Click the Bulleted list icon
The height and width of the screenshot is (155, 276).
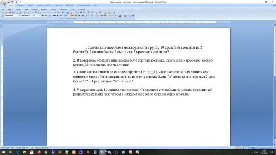92,15
